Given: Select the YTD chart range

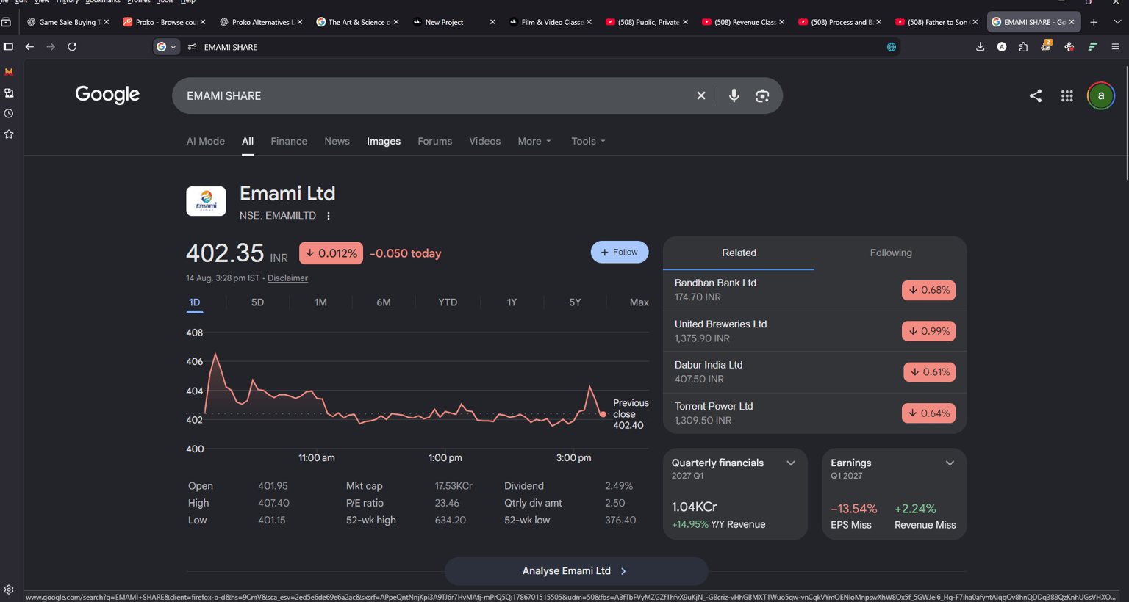Looking at the screenshot, I should point(448,302).
